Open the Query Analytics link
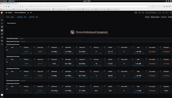This screenshot has height=98, width=172. (155, 17)
